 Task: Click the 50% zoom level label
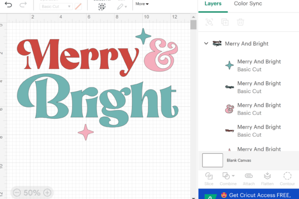tap(32, 193)
